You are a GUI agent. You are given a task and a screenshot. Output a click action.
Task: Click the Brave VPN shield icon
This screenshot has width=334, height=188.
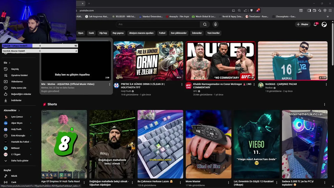[325, 10]
